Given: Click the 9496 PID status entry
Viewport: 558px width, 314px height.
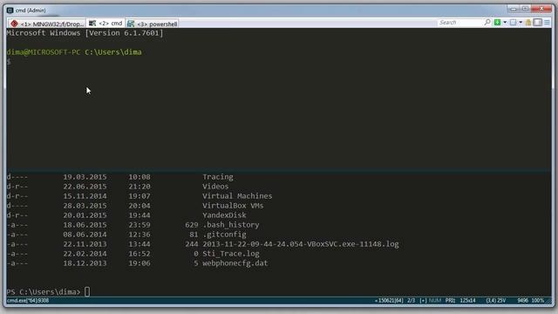Looking at the screenshot, I should 523,300.
